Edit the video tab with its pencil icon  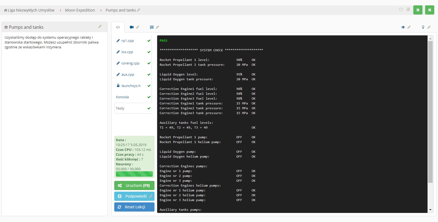pos(138,27)
